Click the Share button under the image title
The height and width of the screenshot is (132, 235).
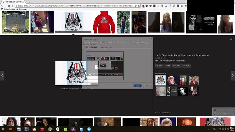coord(187,66)
